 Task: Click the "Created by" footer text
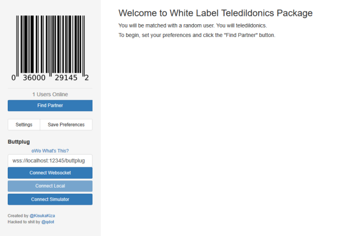[18, 216]
